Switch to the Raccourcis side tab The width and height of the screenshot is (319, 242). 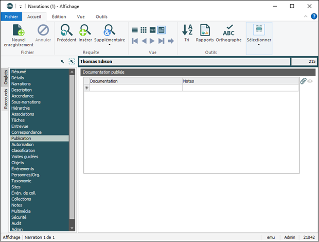coord(6,99)
